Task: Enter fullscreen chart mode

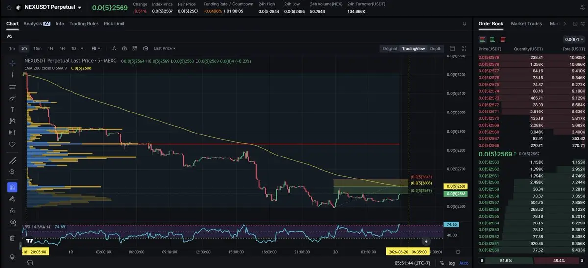Action: click(x=464, y=48)
